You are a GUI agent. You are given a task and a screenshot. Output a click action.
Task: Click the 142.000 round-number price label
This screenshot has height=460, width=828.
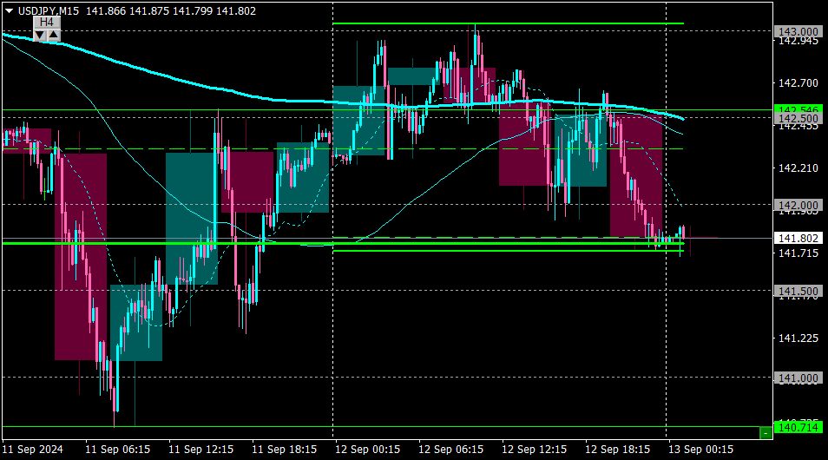(798, 205)
